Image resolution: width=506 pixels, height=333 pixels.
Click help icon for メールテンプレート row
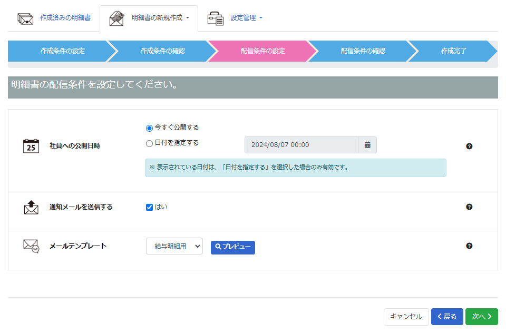[x=469, y=246]
